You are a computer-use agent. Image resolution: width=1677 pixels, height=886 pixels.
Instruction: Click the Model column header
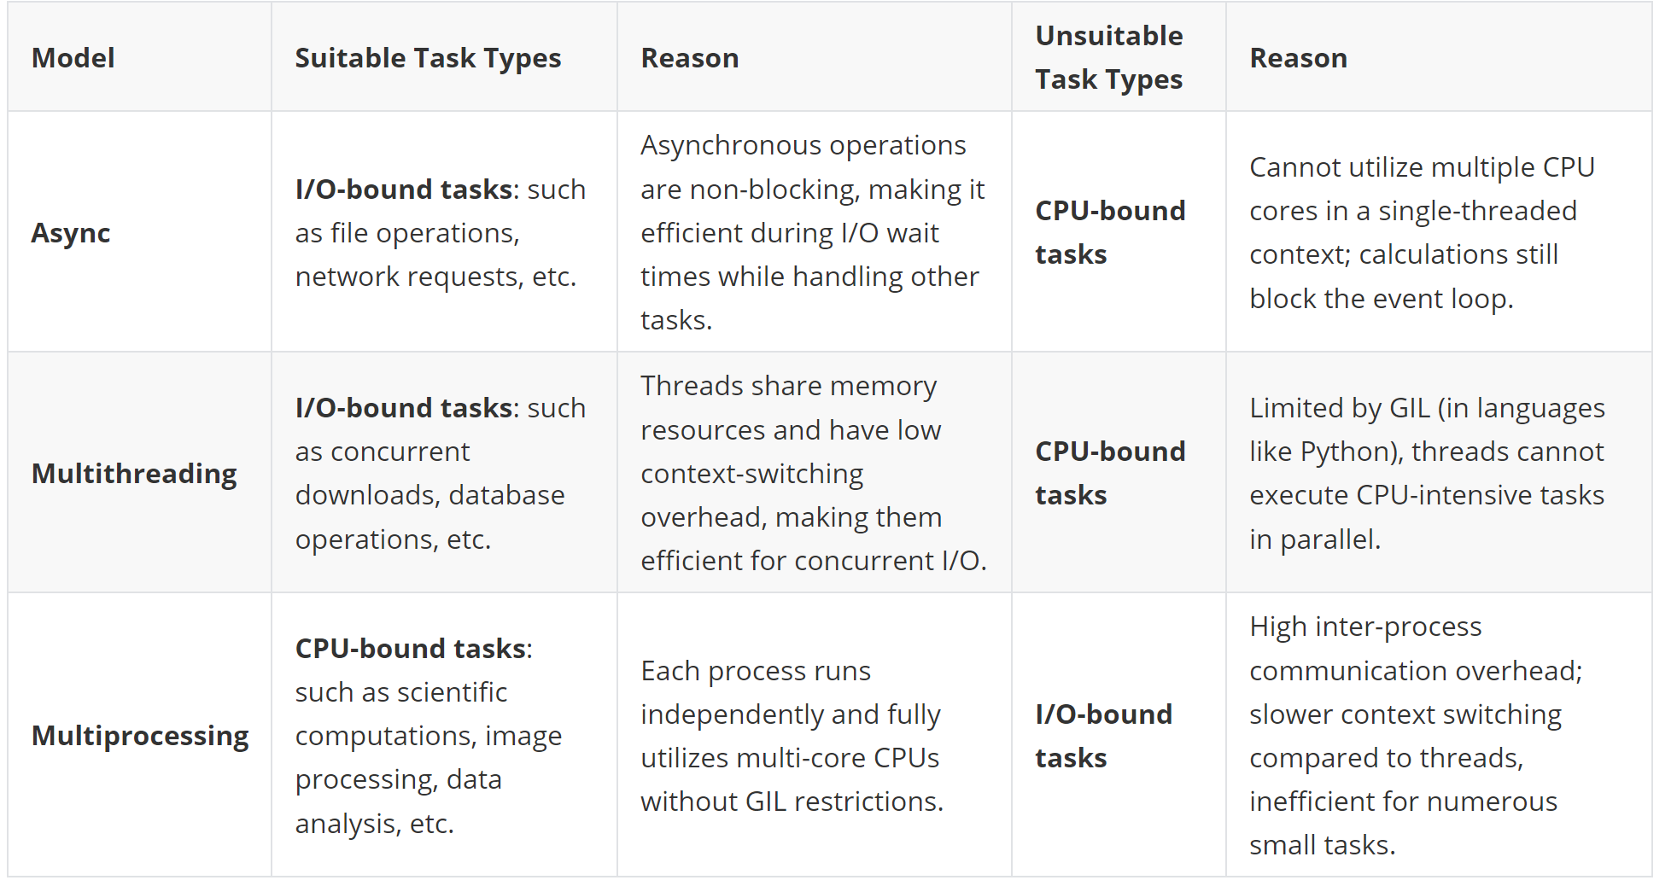(139, 57)
